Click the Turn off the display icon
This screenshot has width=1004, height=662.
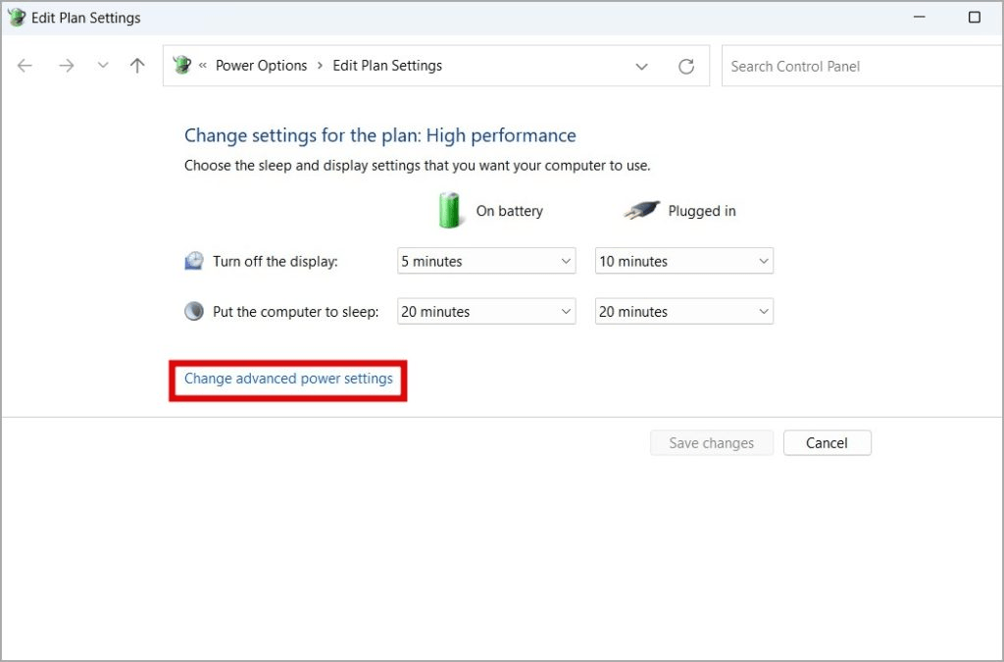(194, 261)
